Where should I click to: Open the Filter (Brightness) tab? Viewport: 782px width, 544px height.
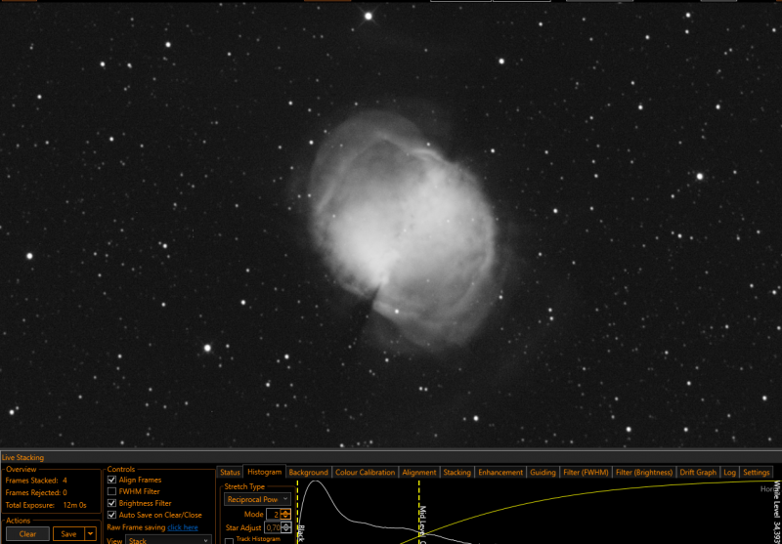pyautogui.click(x=644, y=473)
